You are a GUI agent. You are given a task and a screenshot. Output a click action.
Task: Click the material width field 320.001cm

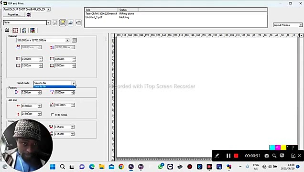[29, 47]
